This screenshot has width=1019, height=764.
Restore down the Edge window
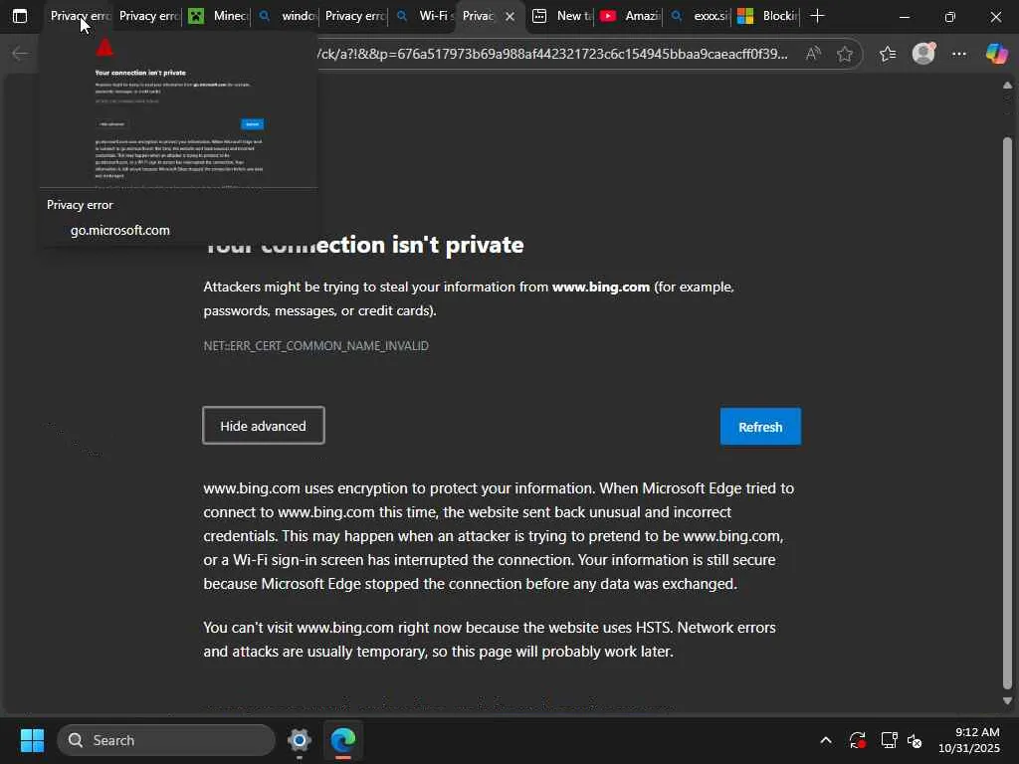(949, 17)
